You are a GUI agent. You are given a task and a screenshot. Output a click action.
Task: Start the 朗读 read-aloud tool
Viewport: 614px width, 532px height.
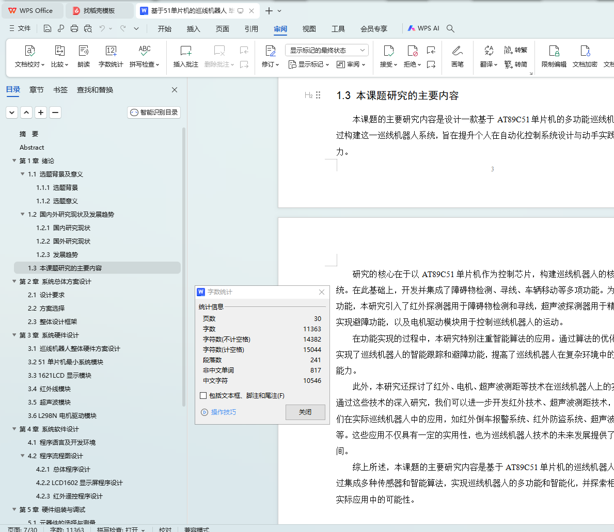84,56
